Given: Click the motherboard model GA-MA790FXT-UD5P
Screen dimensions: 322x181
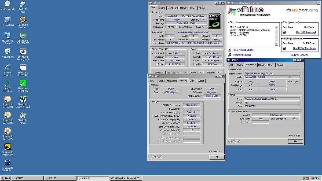Looking at the screenshot, I should (x=261, y=77).
